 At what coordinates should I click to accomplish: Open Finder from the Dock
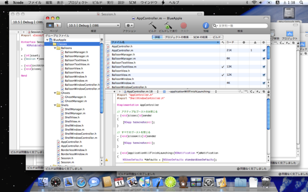[x=43, y=182]
